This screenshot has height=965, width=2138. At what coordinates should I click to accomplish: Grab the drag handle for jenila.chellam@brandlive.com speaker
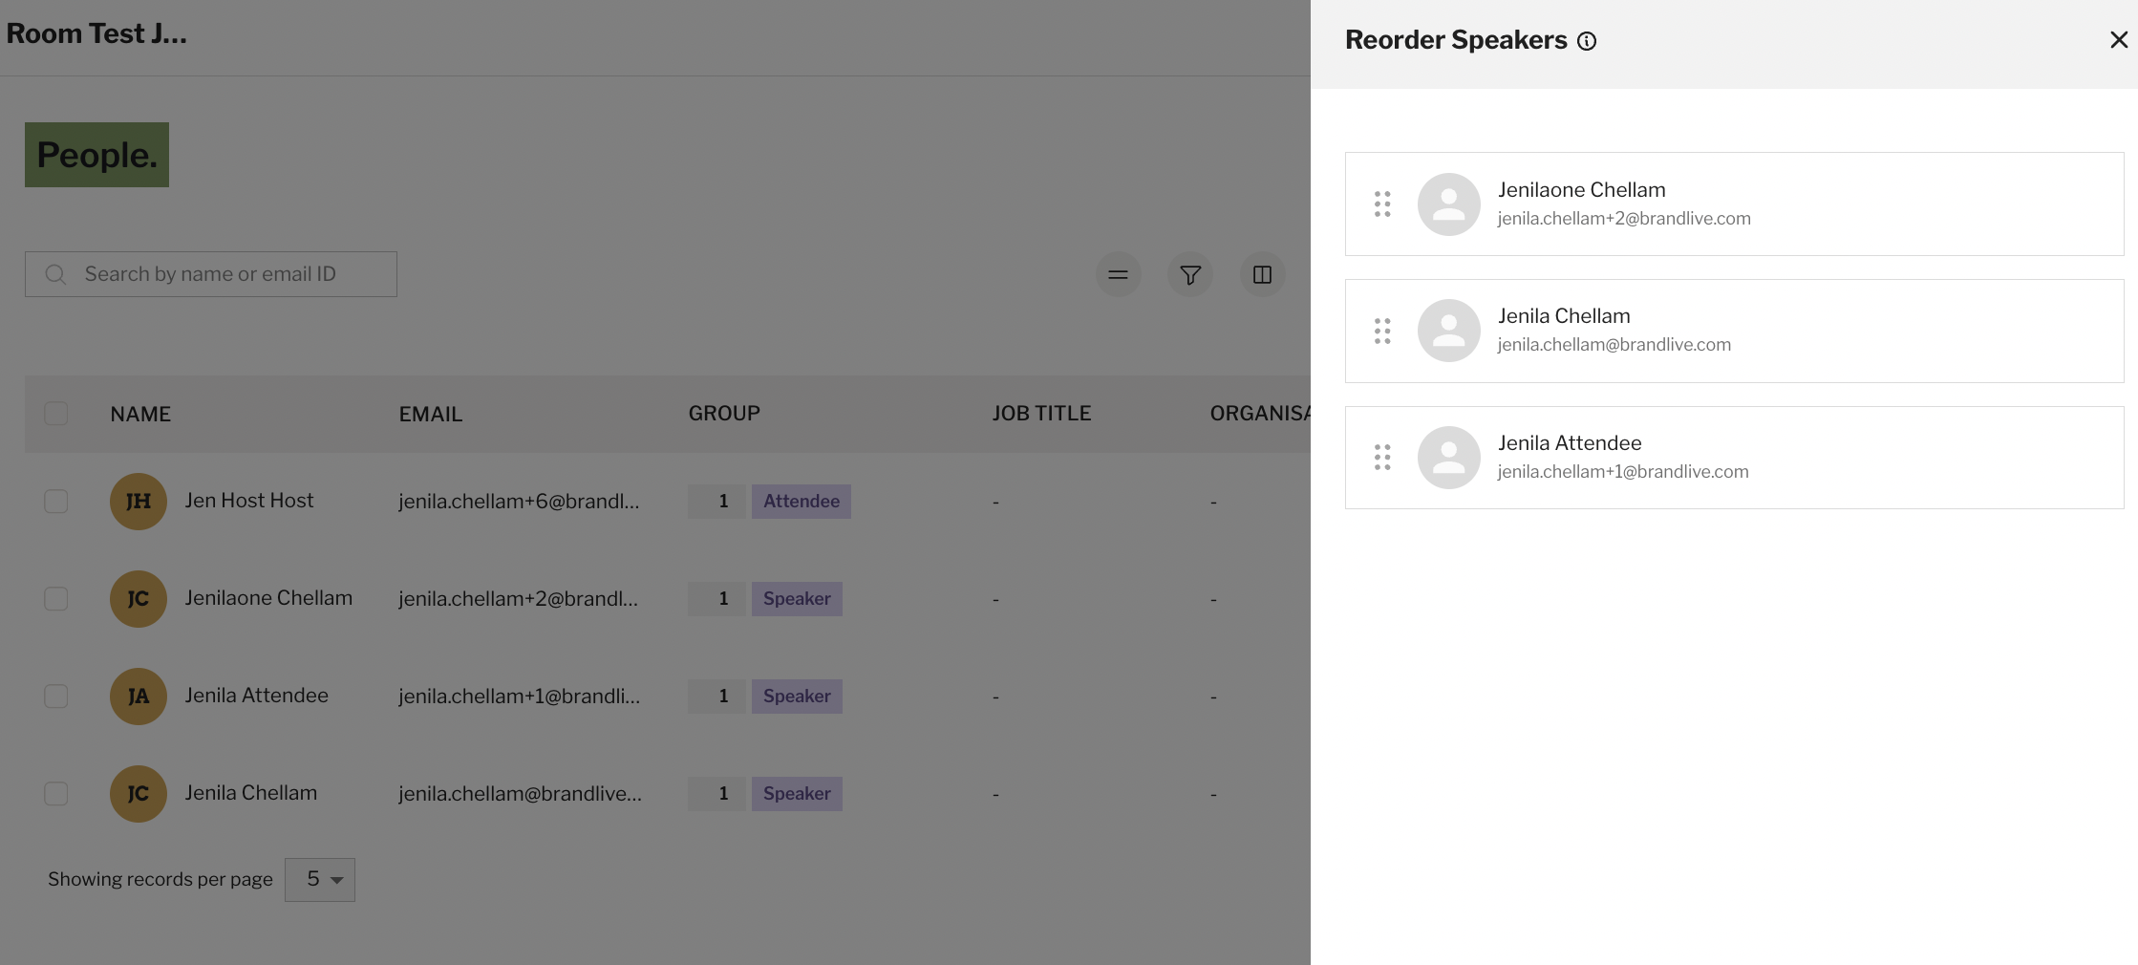1382,331
